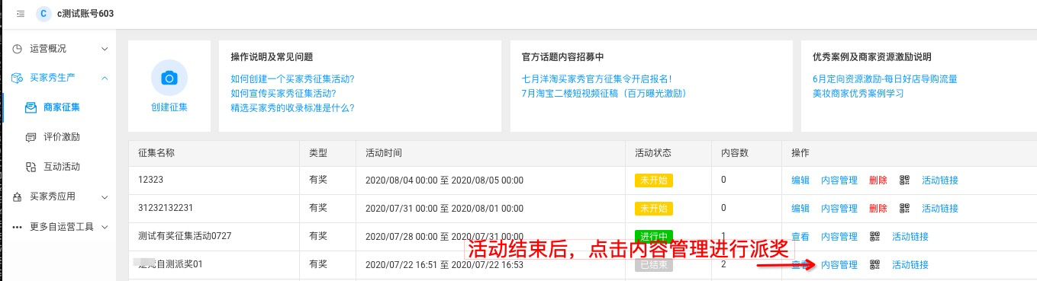This screenshot has height=281, width=1037.
Task: Click 删除 for the 12323 row
Action: (878, 180)
